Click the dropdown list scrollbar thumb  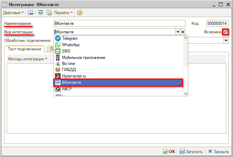(185, 53)
